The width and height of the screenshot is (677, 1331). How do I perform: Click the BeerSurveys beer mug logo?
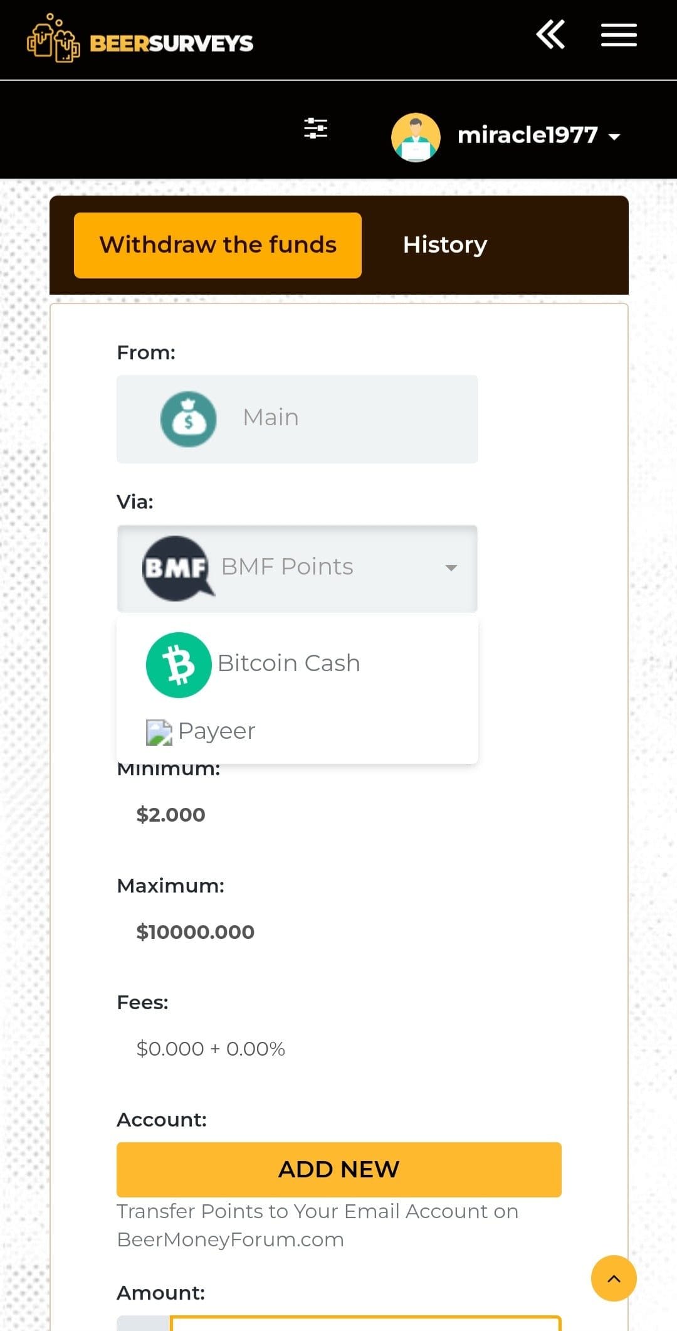pos(53,38)
